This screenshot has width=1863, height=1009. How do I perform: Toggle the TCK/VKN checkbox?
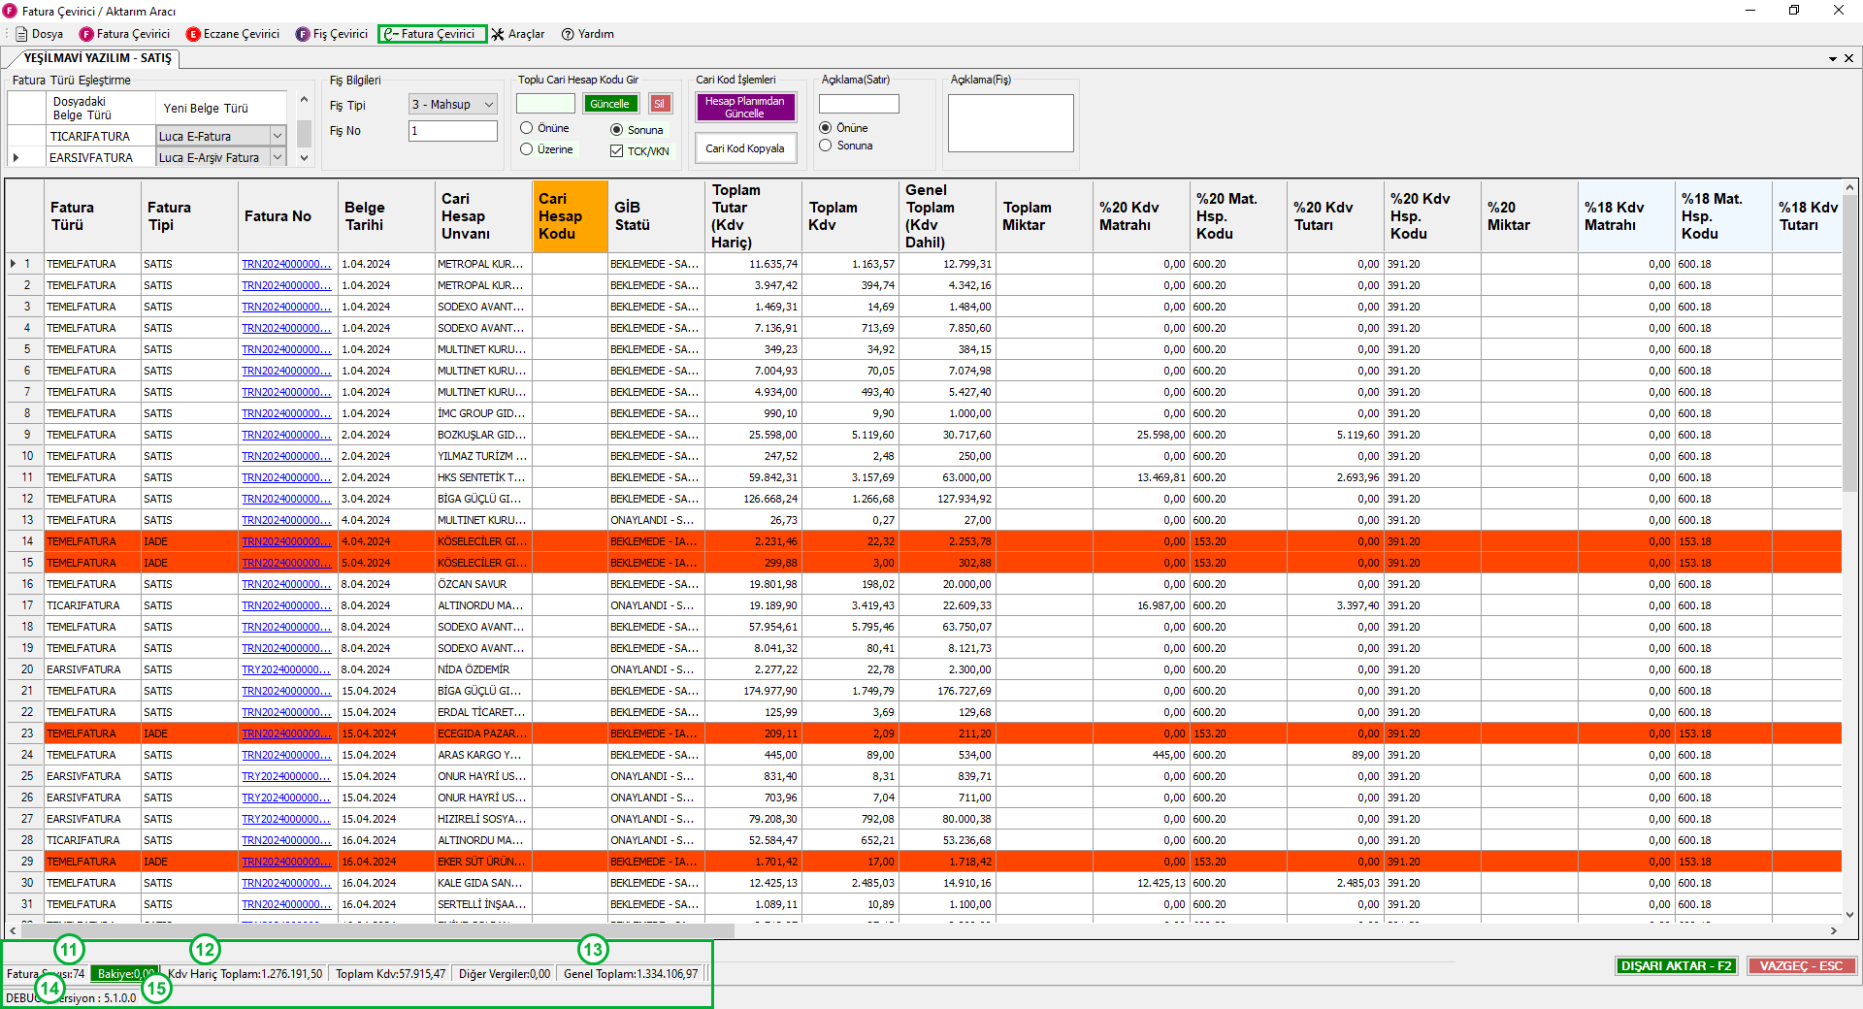[x=639, y=151]
